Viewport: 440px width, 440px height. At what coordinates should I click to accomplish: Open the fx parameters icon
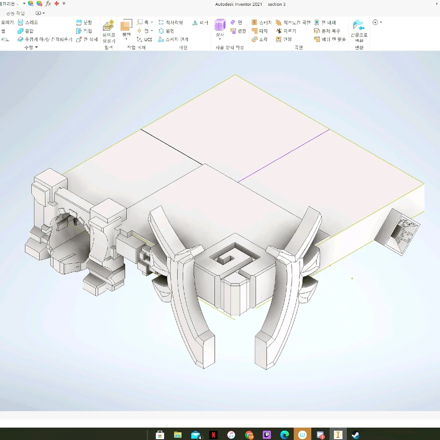point(48,3)
